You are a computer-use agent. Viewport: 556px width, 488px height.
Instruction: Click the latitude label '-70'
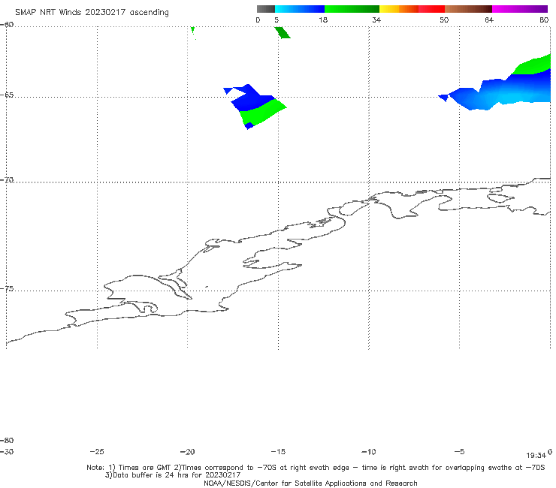(x=7, y=180)
